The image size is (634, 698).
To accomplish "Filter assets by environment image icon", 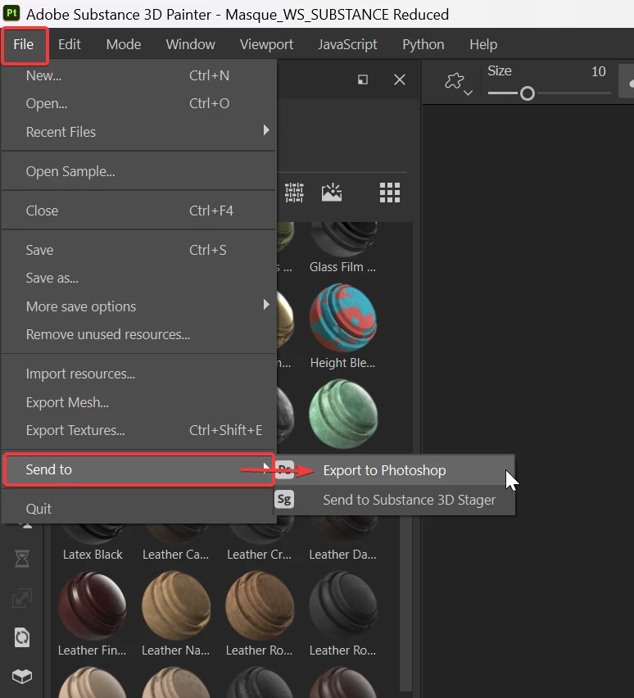I will tap(332, 193).
